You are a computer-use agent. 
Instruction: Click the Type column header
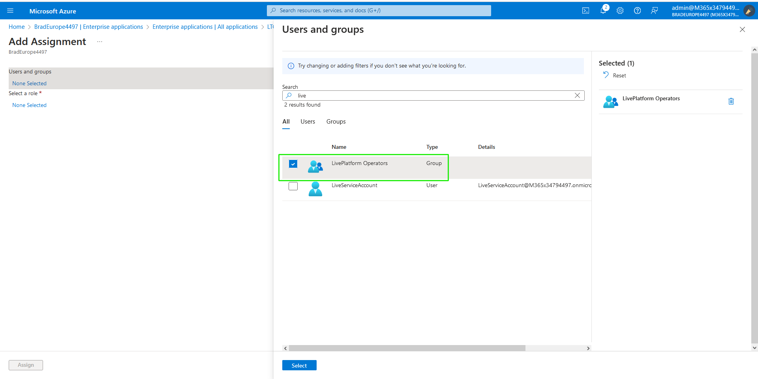pyautogui.click(x=432, y=147)
